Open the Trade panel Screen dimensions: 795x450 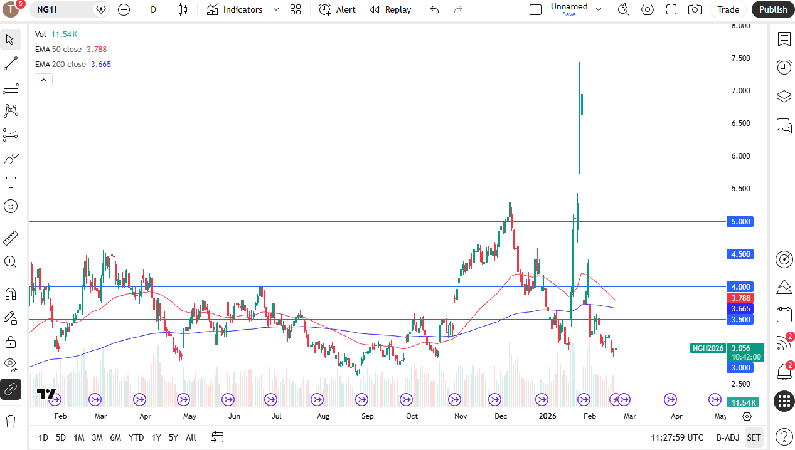pos(728,9)
